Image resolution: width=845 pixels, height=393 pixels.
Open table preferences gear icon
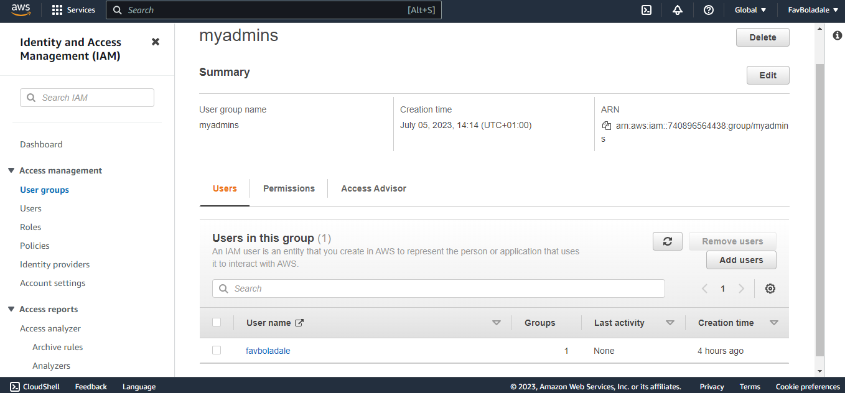point(770,289)
